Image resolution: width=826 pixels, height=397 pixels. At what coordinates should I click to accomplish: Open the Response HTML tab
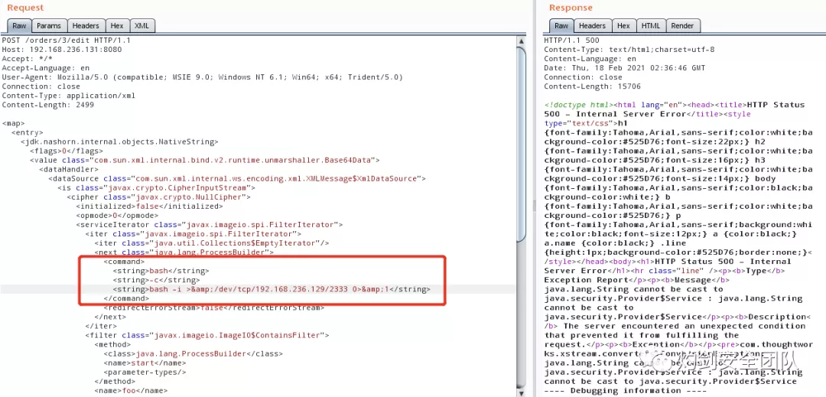coord(651,26)
